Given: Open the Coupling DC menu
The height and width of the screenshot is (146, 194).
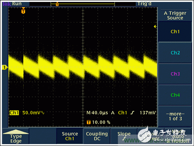Looking at the screenshot, I should pos(97,136).
